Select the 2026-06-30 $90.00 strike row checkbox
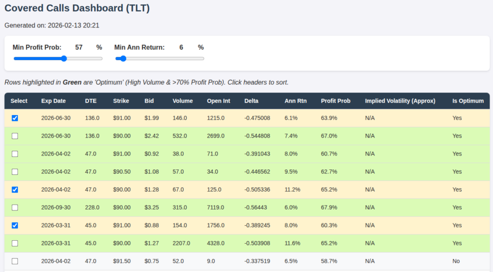This screenshot has height=272, width=493. (x=15, y=136)
